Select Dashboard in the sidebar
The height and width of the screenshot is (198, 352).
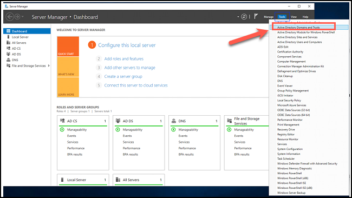27,31
